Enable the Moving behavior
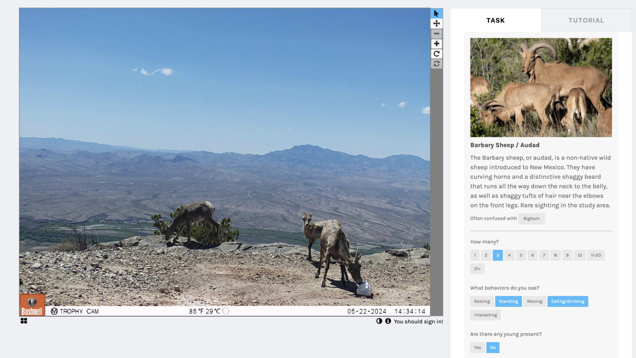This screenshot has width=636, height=358. pos(535,301)
